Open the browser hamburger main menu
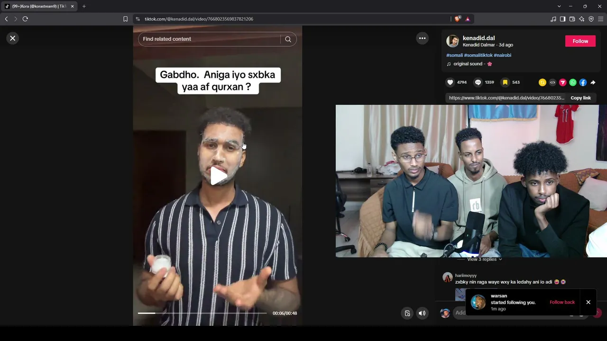607x341 pixels. tap(601, 19)
